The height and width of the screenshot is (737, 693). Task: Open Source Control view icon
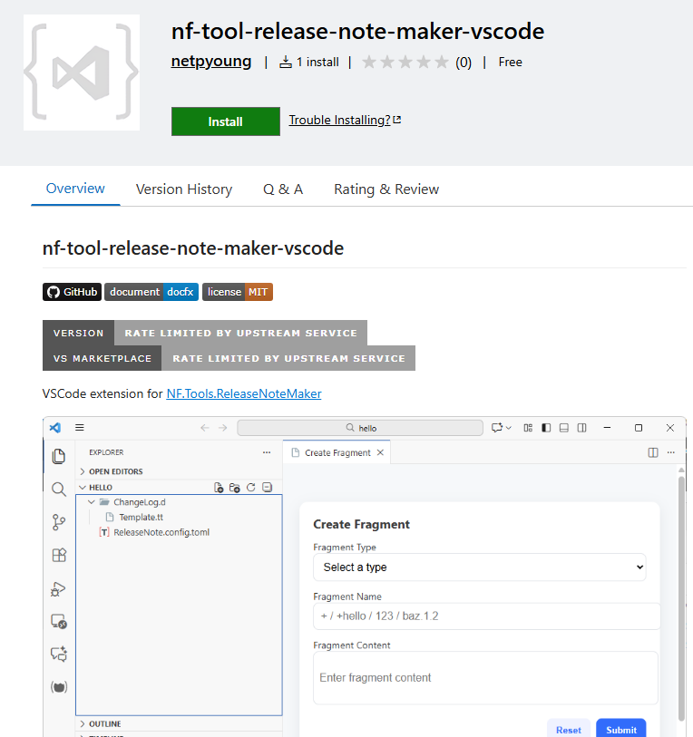[x=59, y=522]
